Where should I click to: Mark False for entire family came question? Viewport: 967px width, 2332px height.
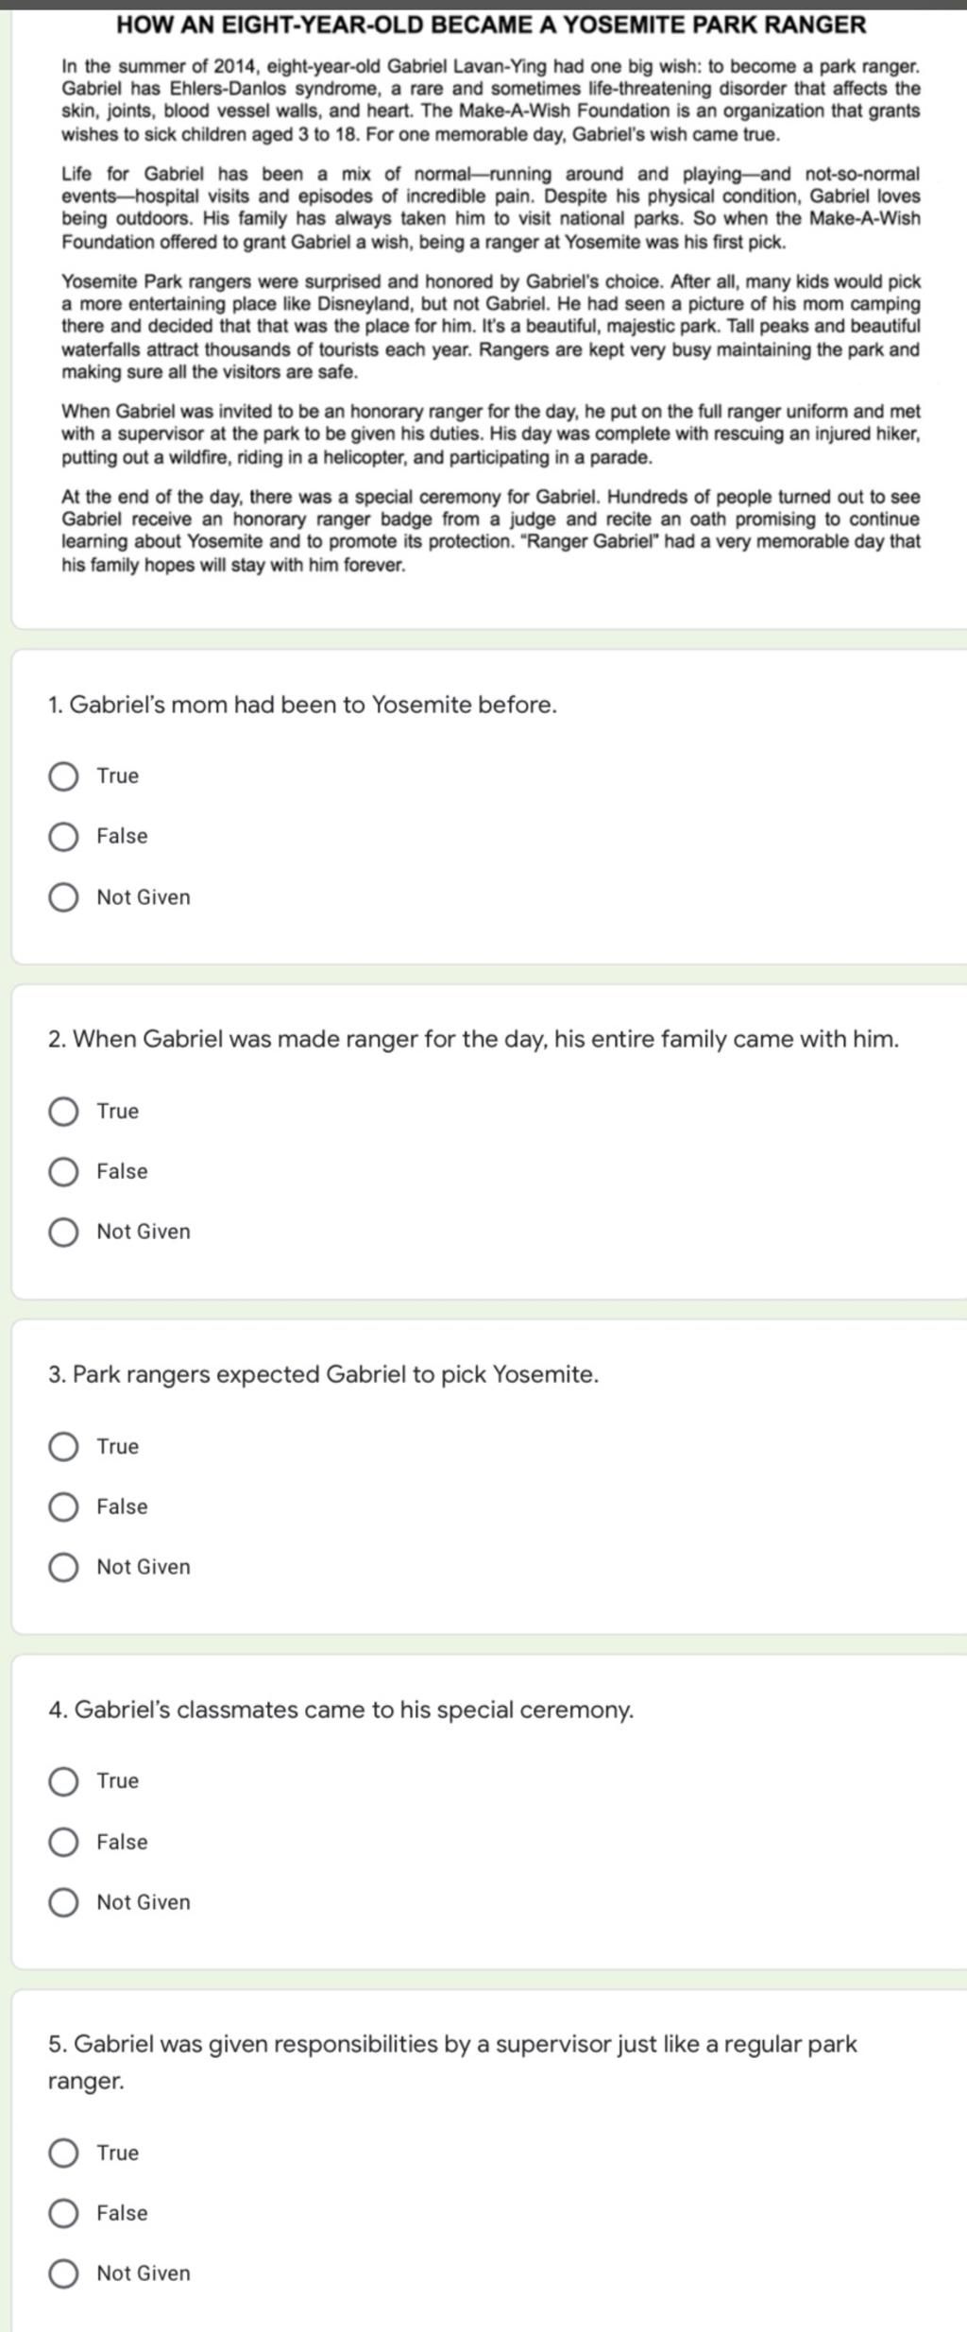[63, 1172]
